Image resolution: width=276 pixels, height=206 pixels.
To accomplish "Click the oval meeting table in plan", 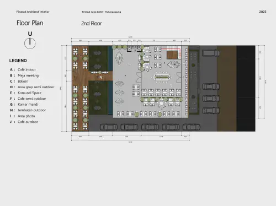I will tap(162, 77).
